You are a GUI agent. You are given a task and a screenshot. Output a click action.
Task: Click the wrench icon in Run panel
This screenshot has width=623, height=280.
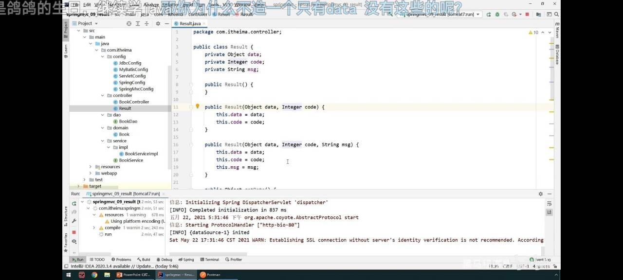(74, 221)
